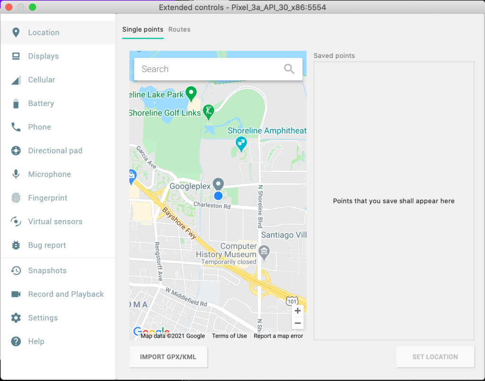Open the Terms of Use link
The image size is (485, 381).
coord(229,336)
